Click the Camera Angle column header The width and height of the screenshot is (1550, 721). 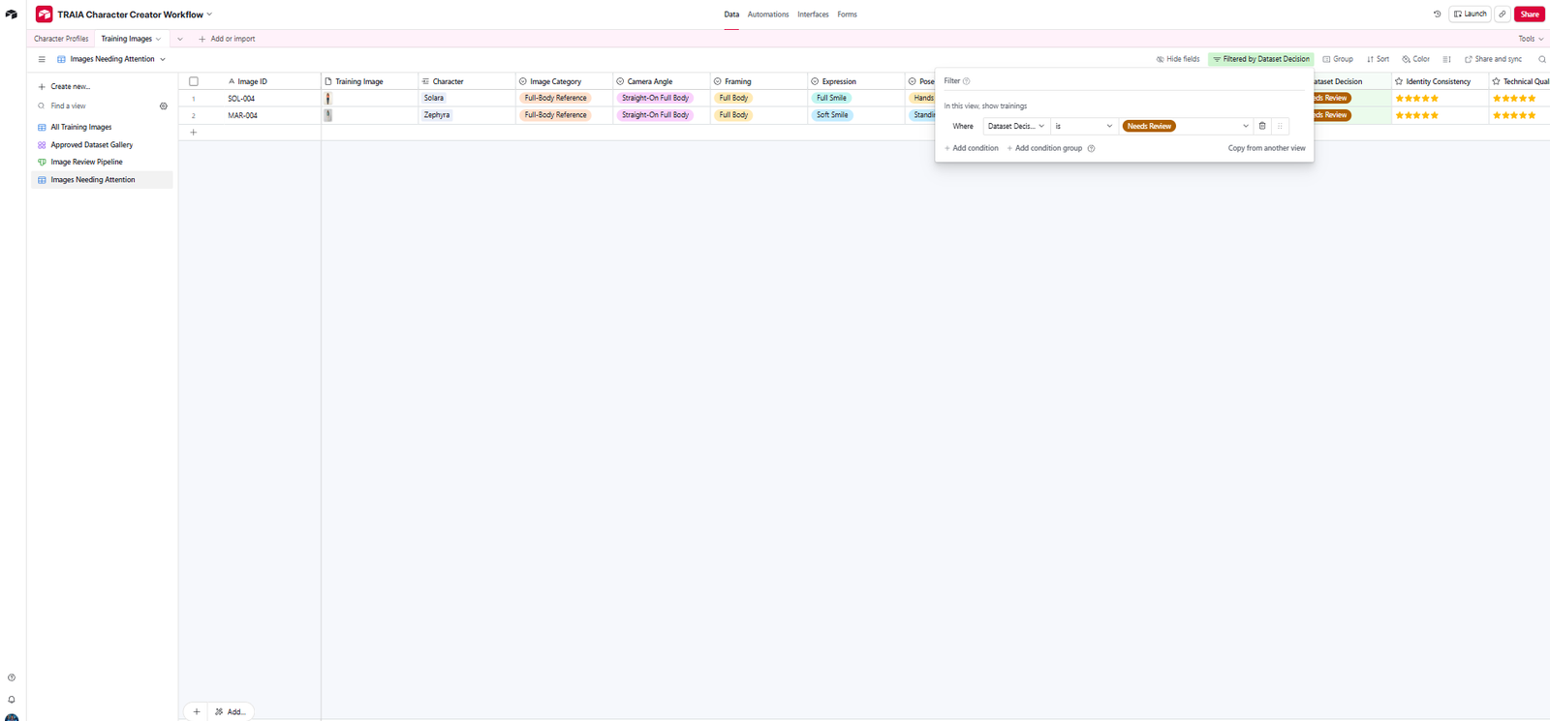pyautogui.click(x=662, y=81)
